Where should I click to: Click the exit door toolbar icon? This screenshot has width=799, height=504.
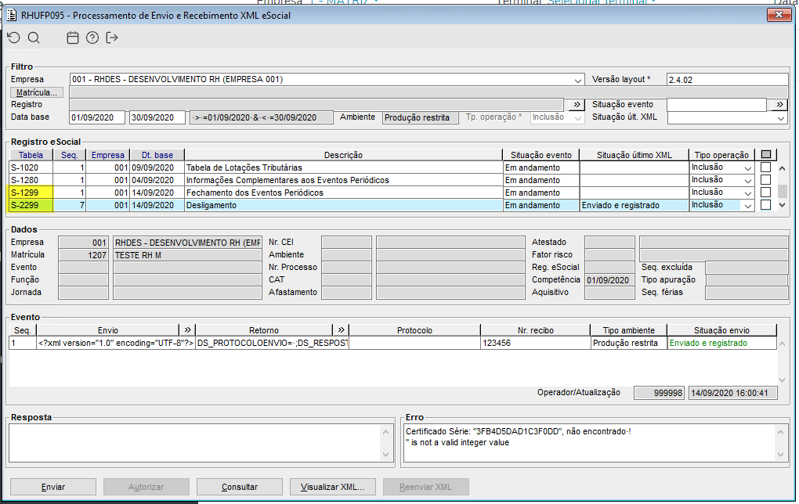(112, 38)
